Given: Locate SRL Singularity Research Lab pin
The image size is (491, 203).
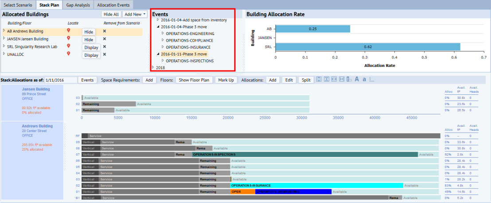Looking at the screenshot, I should point(69,46).
